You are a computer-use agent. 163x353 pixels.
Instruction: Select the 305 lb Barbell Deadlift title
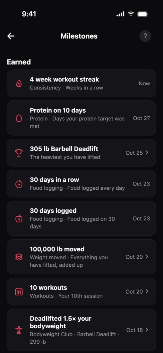pos(64,149)
